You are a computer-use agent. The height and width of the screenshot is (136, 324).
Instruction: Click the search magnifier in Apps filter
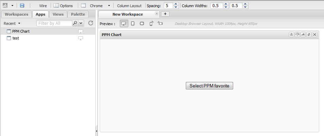click(x=75, y=23)
